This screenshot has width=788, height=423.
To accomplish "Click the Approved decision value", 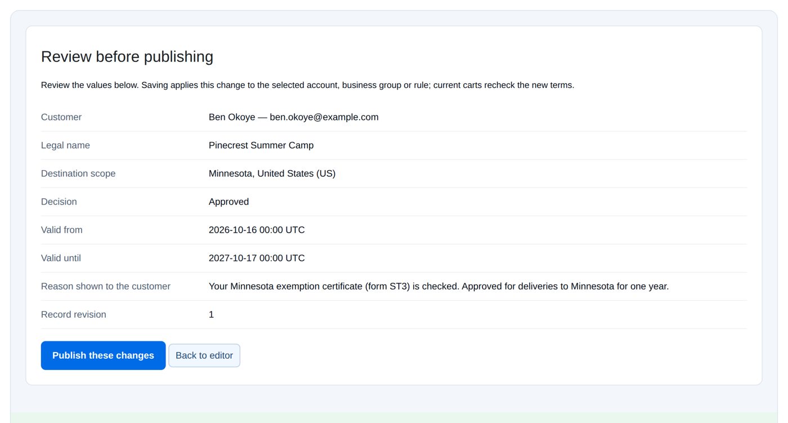I will [229, 202].
